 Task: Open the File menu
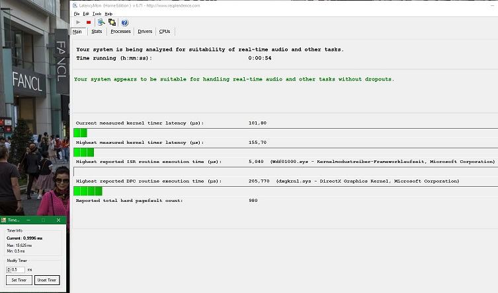(77, 14)
